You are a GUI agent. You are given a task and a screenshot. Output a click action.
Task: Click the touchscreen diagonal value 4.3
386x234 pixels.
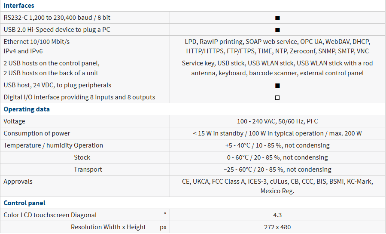[x=277, y=215]
